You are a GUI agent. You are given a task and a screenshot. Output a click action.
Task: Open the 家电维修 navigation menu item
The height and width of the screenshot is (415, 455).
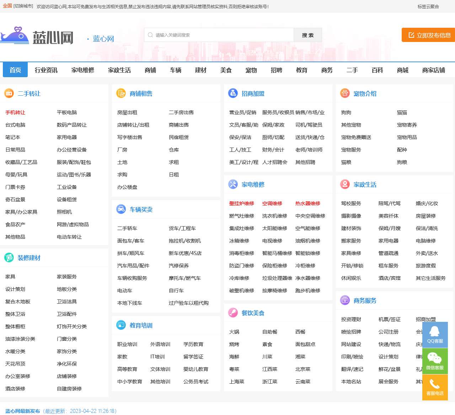pos(83,70)
